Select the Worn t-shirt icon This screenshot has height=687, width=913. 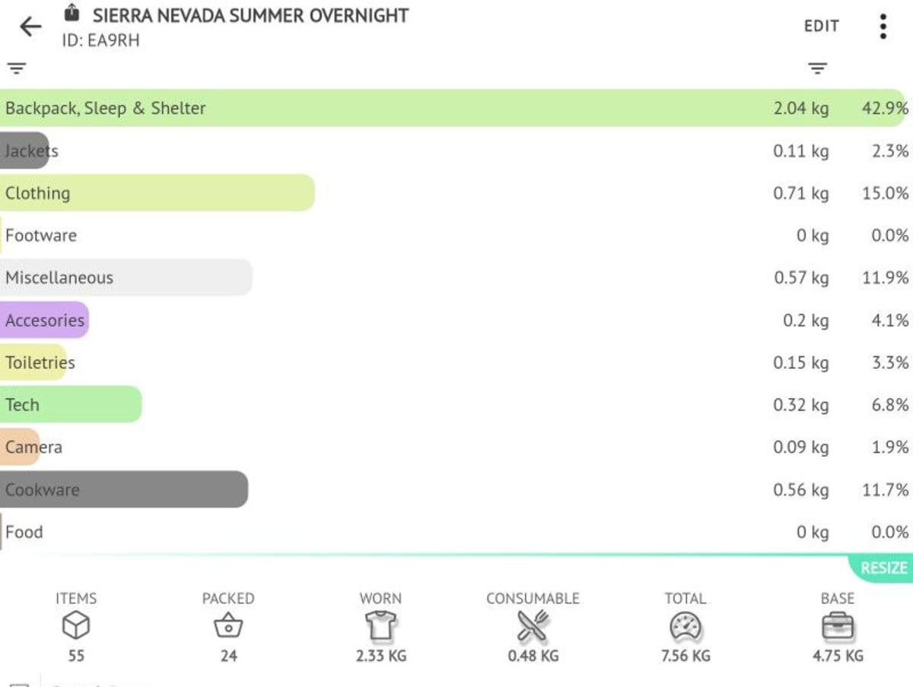[380, 625]
